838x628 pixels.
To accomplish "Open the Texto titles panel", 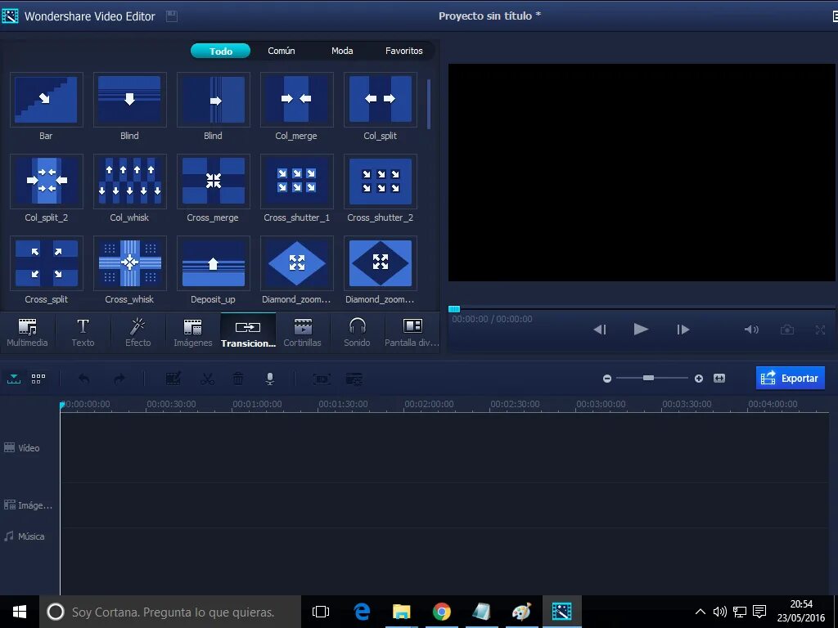I will pos(83,332).
